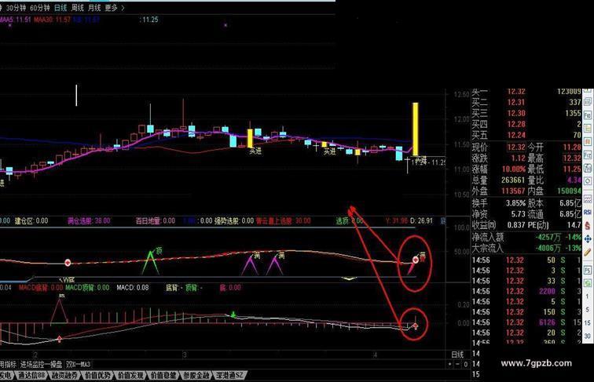Open the 通达信88 sector tab
594x382 pixels.
coord(31,375)
